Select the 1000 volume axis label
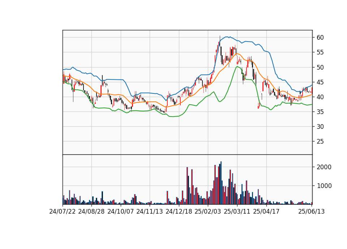 [x=324, y=186]
